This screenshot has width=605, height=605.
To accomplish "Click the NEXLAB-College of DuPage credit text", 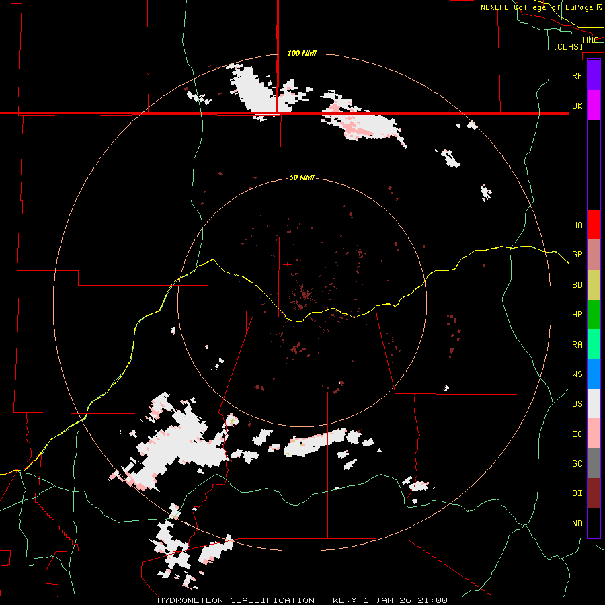I will [540, 7].
